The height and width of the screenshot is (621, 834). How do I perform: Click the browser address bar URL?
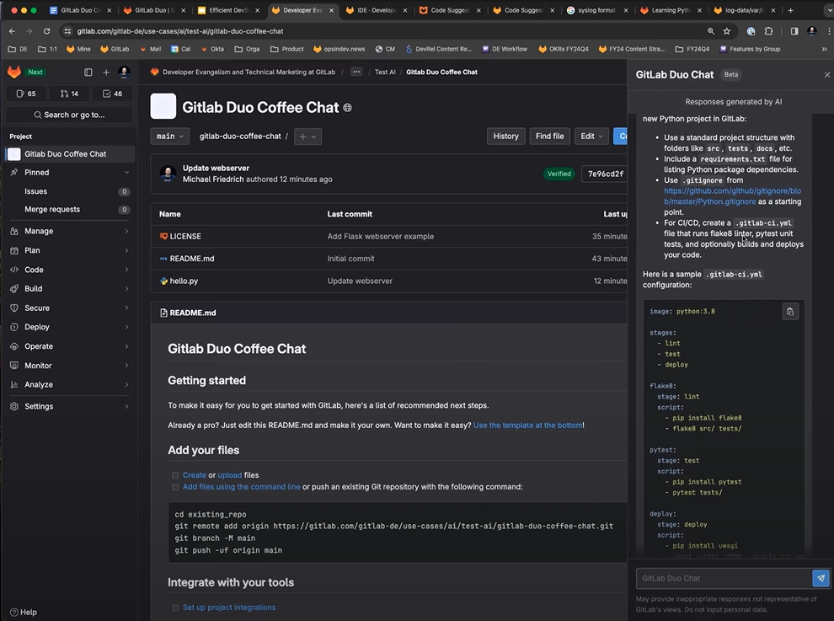pos(180,31)
